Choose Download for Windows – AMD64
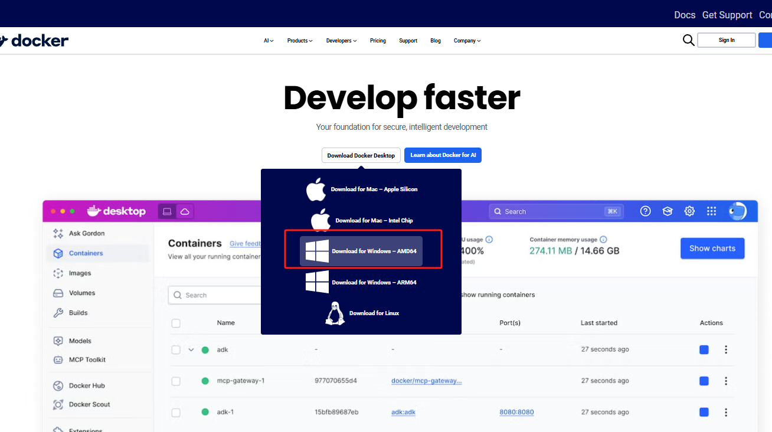Viewport: 772px width, 432px height. [361, 251]
